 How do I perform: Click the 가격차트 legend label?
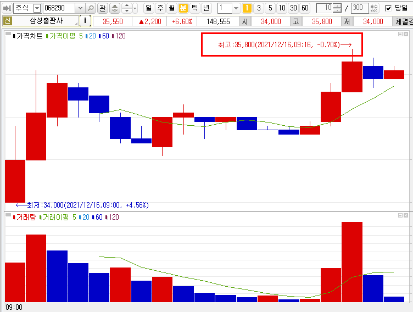click(x=28, y=36)
